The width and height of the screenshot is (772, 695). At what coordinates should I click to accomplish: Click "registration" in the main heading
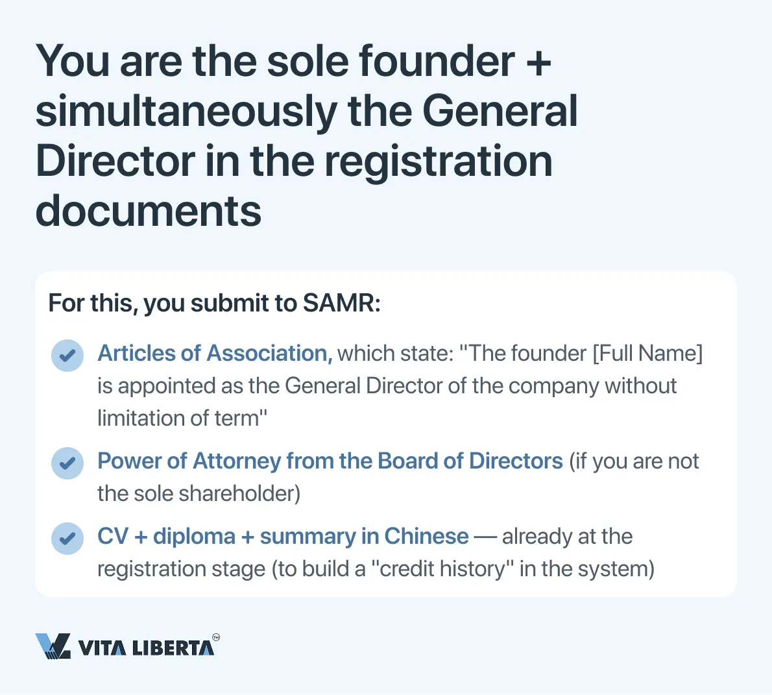tap(439, 161)
